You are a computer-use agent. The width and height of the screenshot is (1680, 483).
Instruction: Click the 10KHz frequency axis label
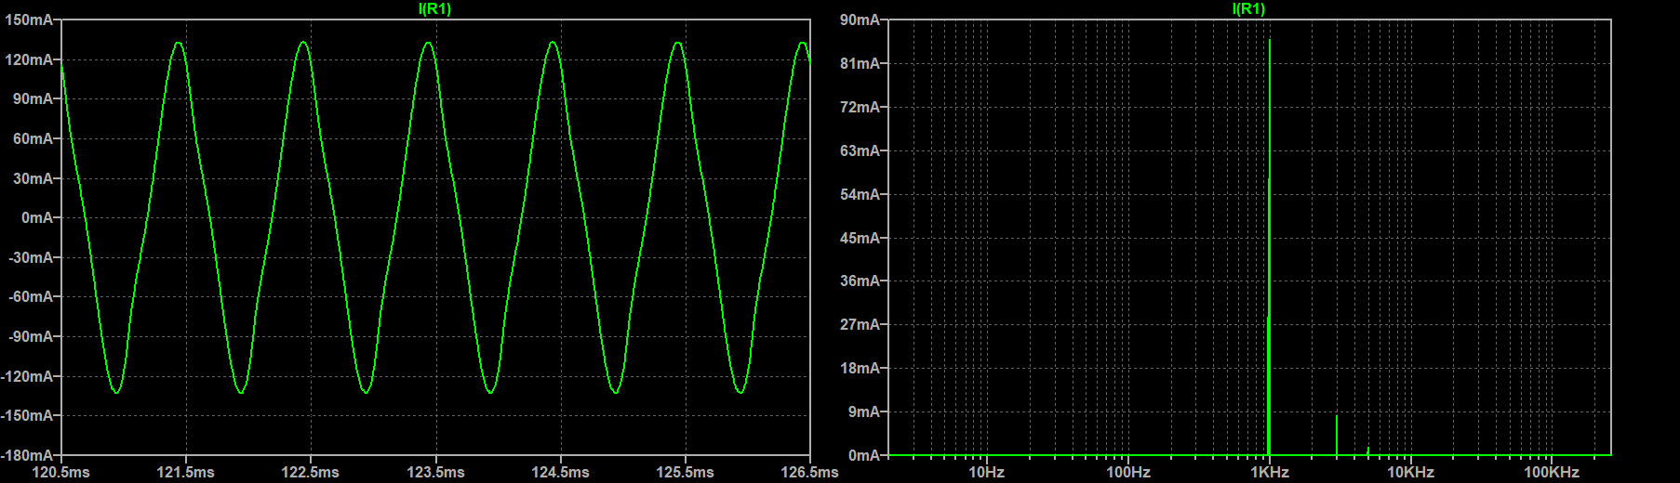1411,472
